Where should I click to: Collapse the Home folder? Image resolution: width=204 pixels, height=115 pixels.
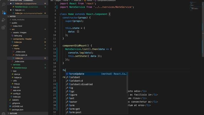17,49
